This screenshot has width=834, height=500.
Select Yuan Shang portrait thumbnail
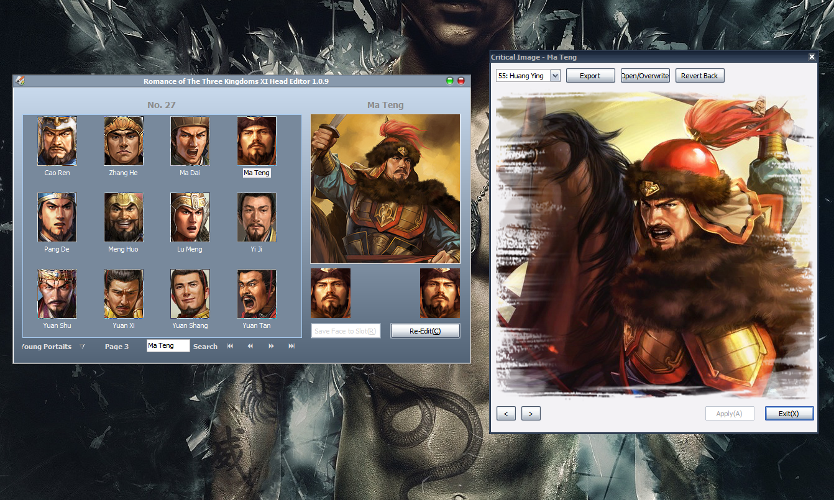190,294
